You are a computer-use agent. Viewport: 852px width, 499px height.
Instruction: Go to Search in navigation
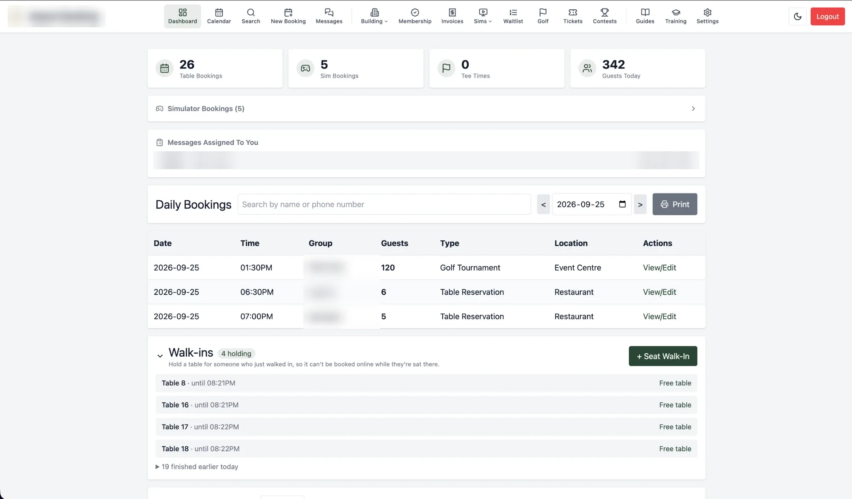pyautogui.click(x=250, y=17)
